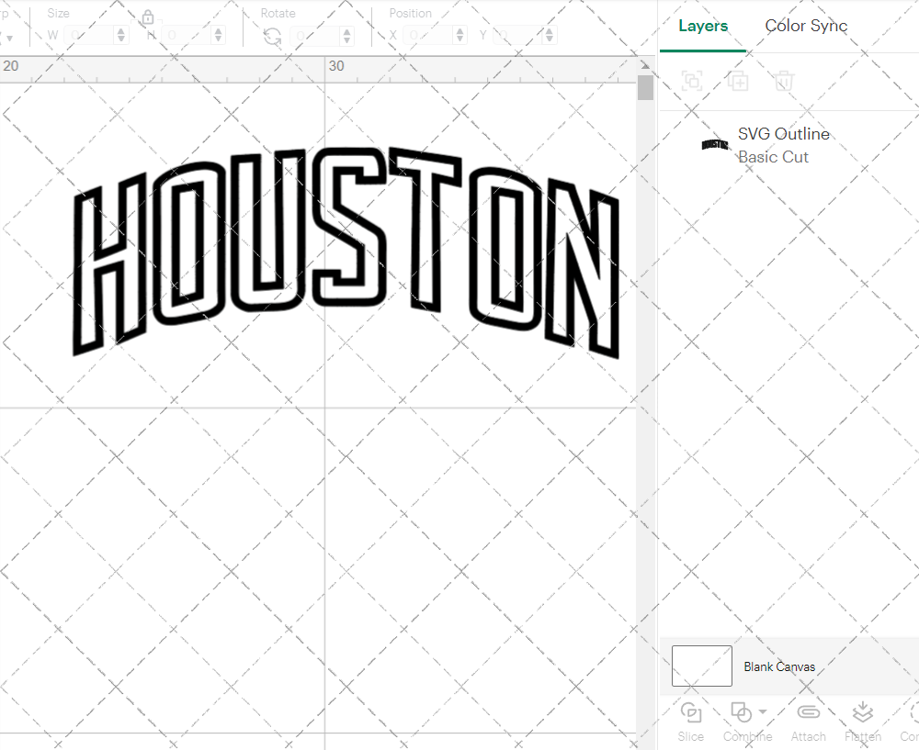919x750 pixels.
Task: Click the lock icon in the left toolbar
Action: point(148,17)
